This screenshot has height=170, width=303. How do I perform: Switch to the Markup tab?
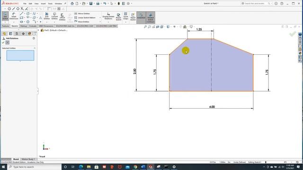pyautogui.click(x=24, y=26)
